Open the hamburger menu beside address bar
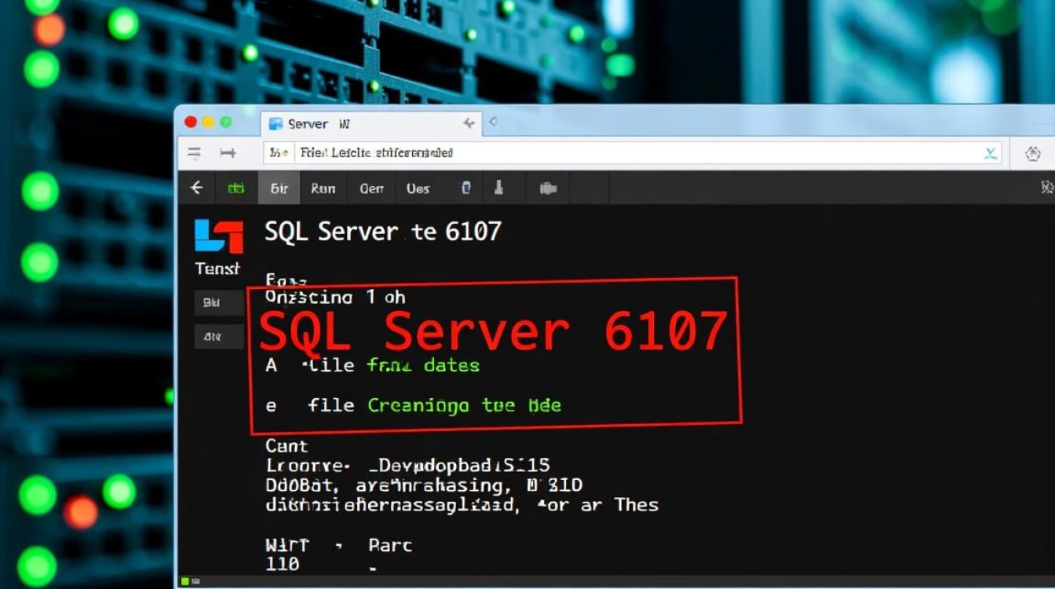 (x=194, y=152)
